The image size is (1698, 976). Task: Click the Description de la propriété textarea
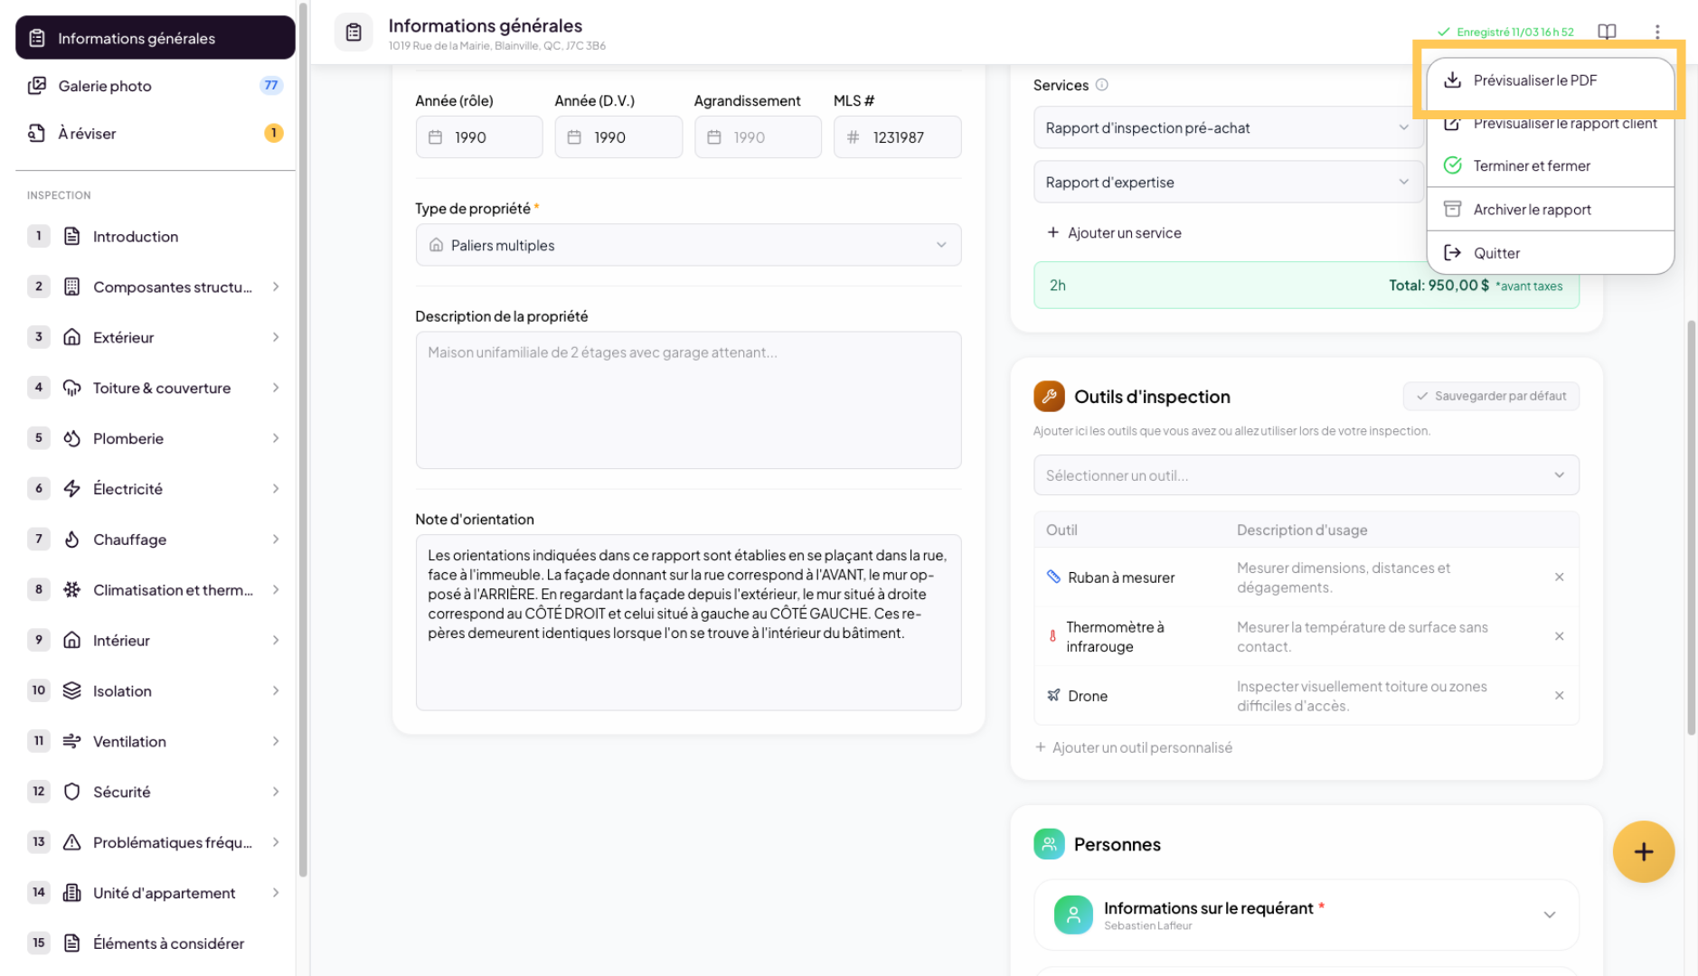tap(687, 399)
